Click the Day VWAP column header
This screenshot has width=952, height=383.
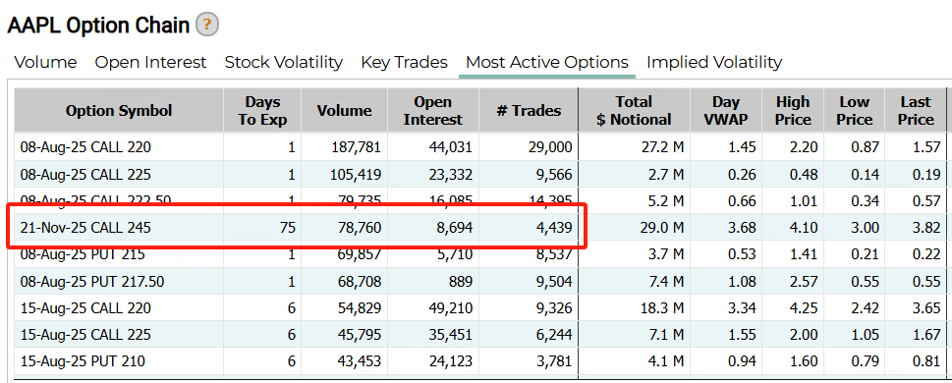pyautogui.click(x=725, y=110)
